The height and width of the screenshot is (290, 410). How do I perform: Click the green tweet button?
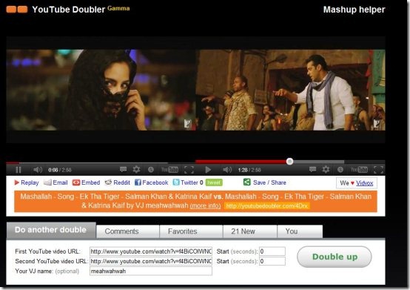[x=214, y=182]
